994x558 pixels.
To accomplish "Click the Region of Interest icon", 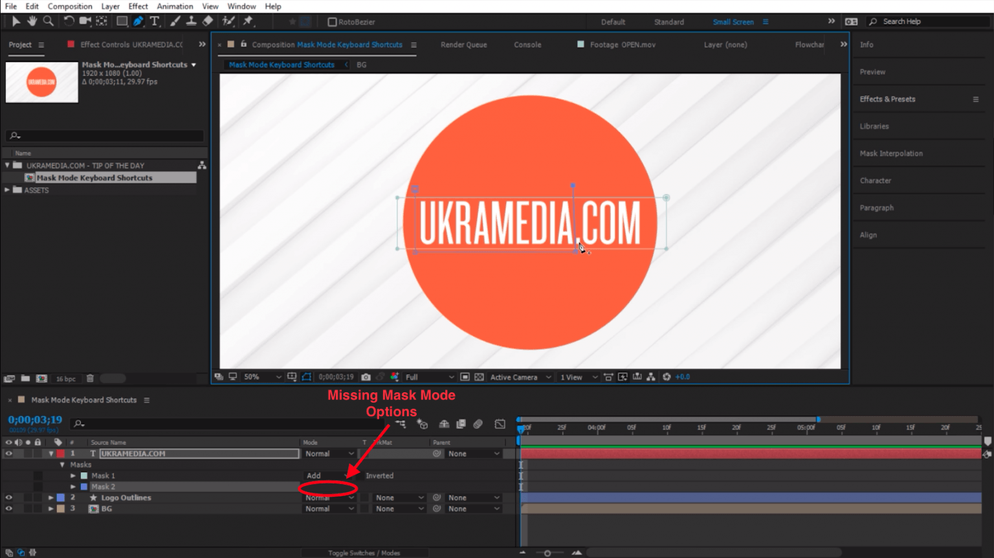I will (x=465, y=377).
